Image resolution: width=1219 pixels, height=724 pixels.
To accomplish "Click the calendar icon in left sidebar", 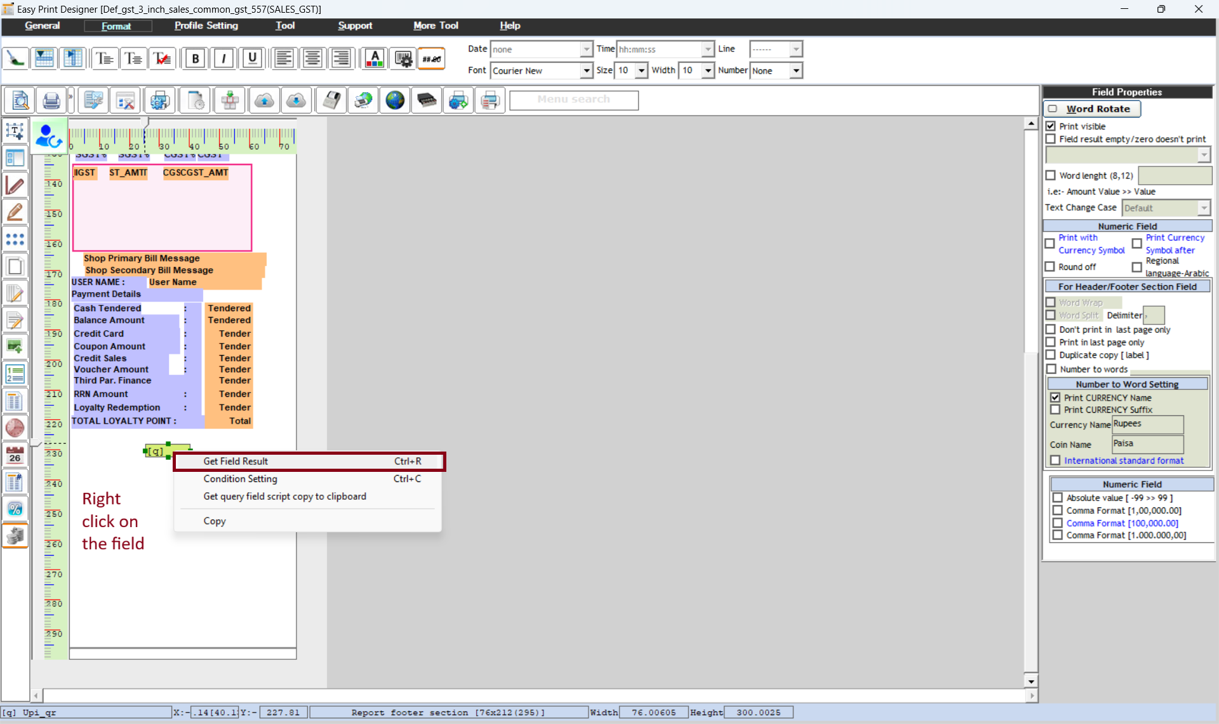I will click(15, 455).
